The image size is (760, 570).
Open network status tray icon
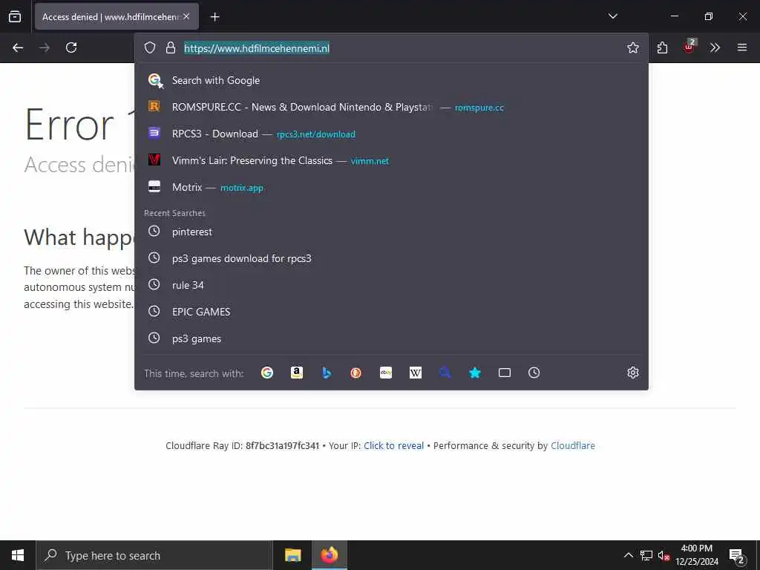point(646,555)
